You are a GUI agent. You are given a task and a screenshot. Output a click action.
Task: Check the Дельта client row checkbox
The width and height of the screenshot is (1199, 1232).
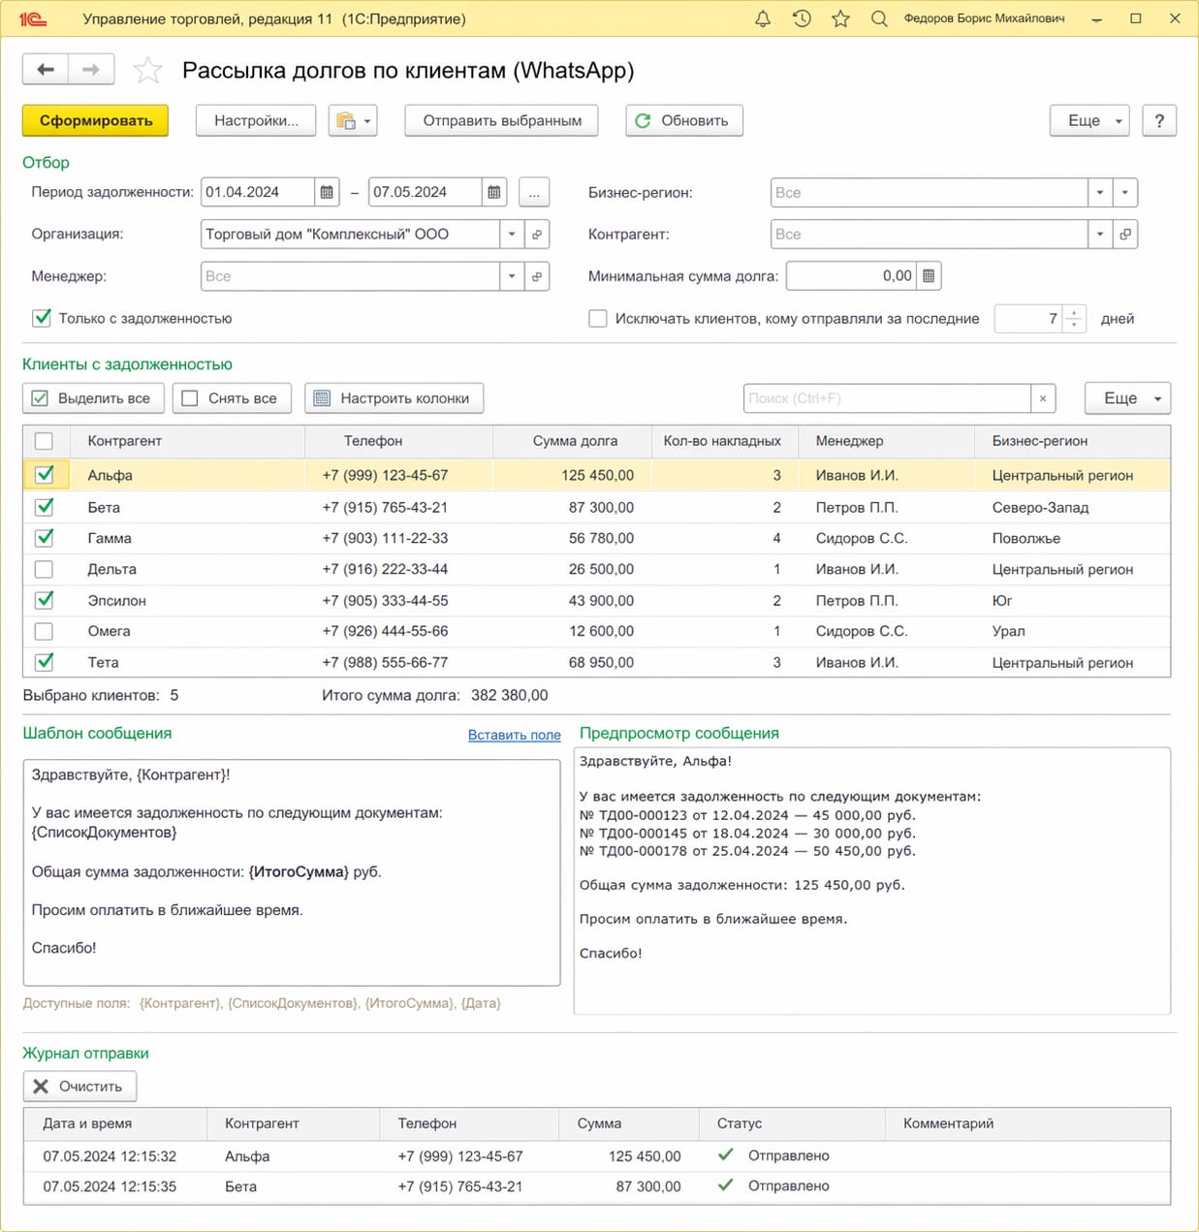44,569
